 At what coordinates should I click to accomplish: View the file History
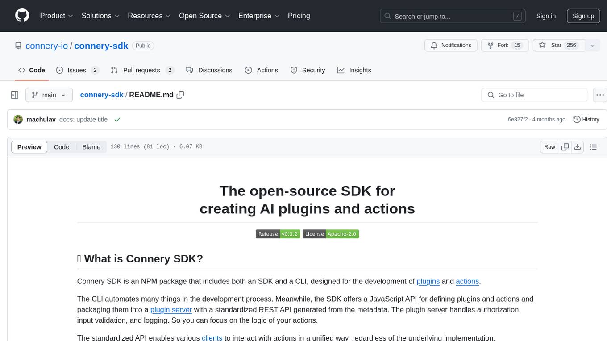[x=586, y=120]
